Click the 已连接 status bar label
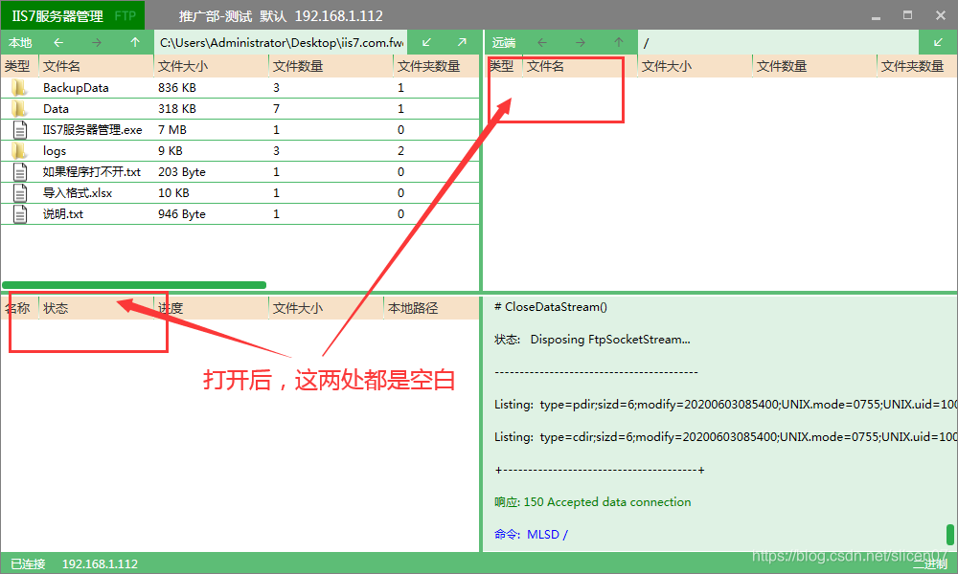958x574 pixels. point(28,563)
